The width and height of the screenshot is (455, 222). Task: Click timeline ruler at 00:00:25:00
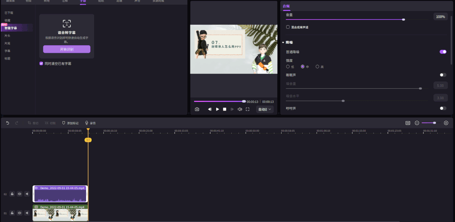(x=146, y=131)
